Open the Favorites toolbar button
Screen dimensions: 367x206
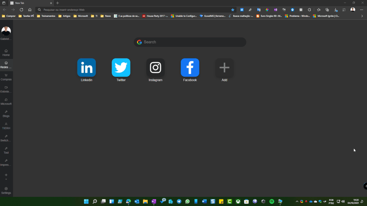click(x=319, y=10)
